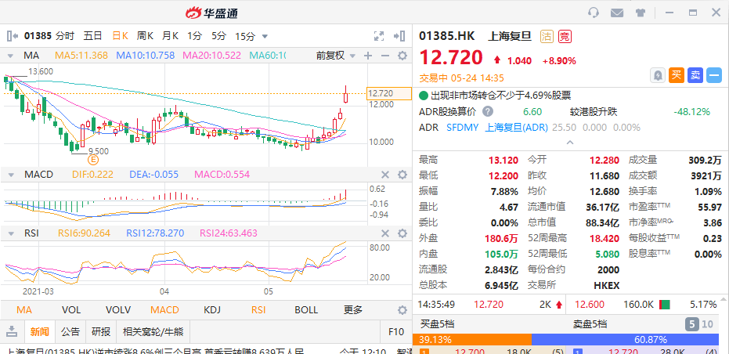The height and width of the screenshot is (354, 729).
Task: Expand RSI indicator dropdown triangle
Action: click(x=10, y=233)
